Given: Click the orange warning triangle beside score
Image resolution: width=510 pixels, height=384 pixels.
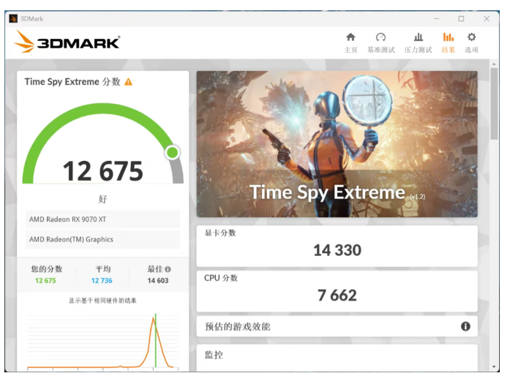Looking at the screenshot, I should tap(129, 82).
